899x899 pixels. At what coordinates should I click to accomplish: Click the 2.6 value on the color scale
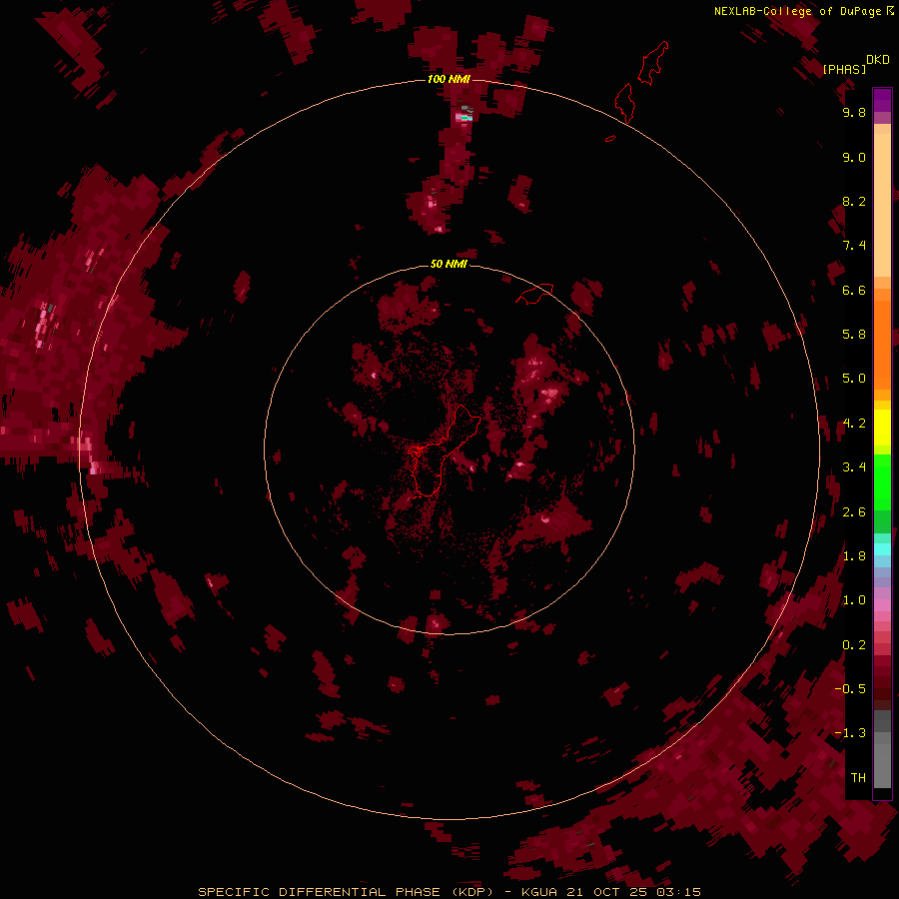(854, 512)
